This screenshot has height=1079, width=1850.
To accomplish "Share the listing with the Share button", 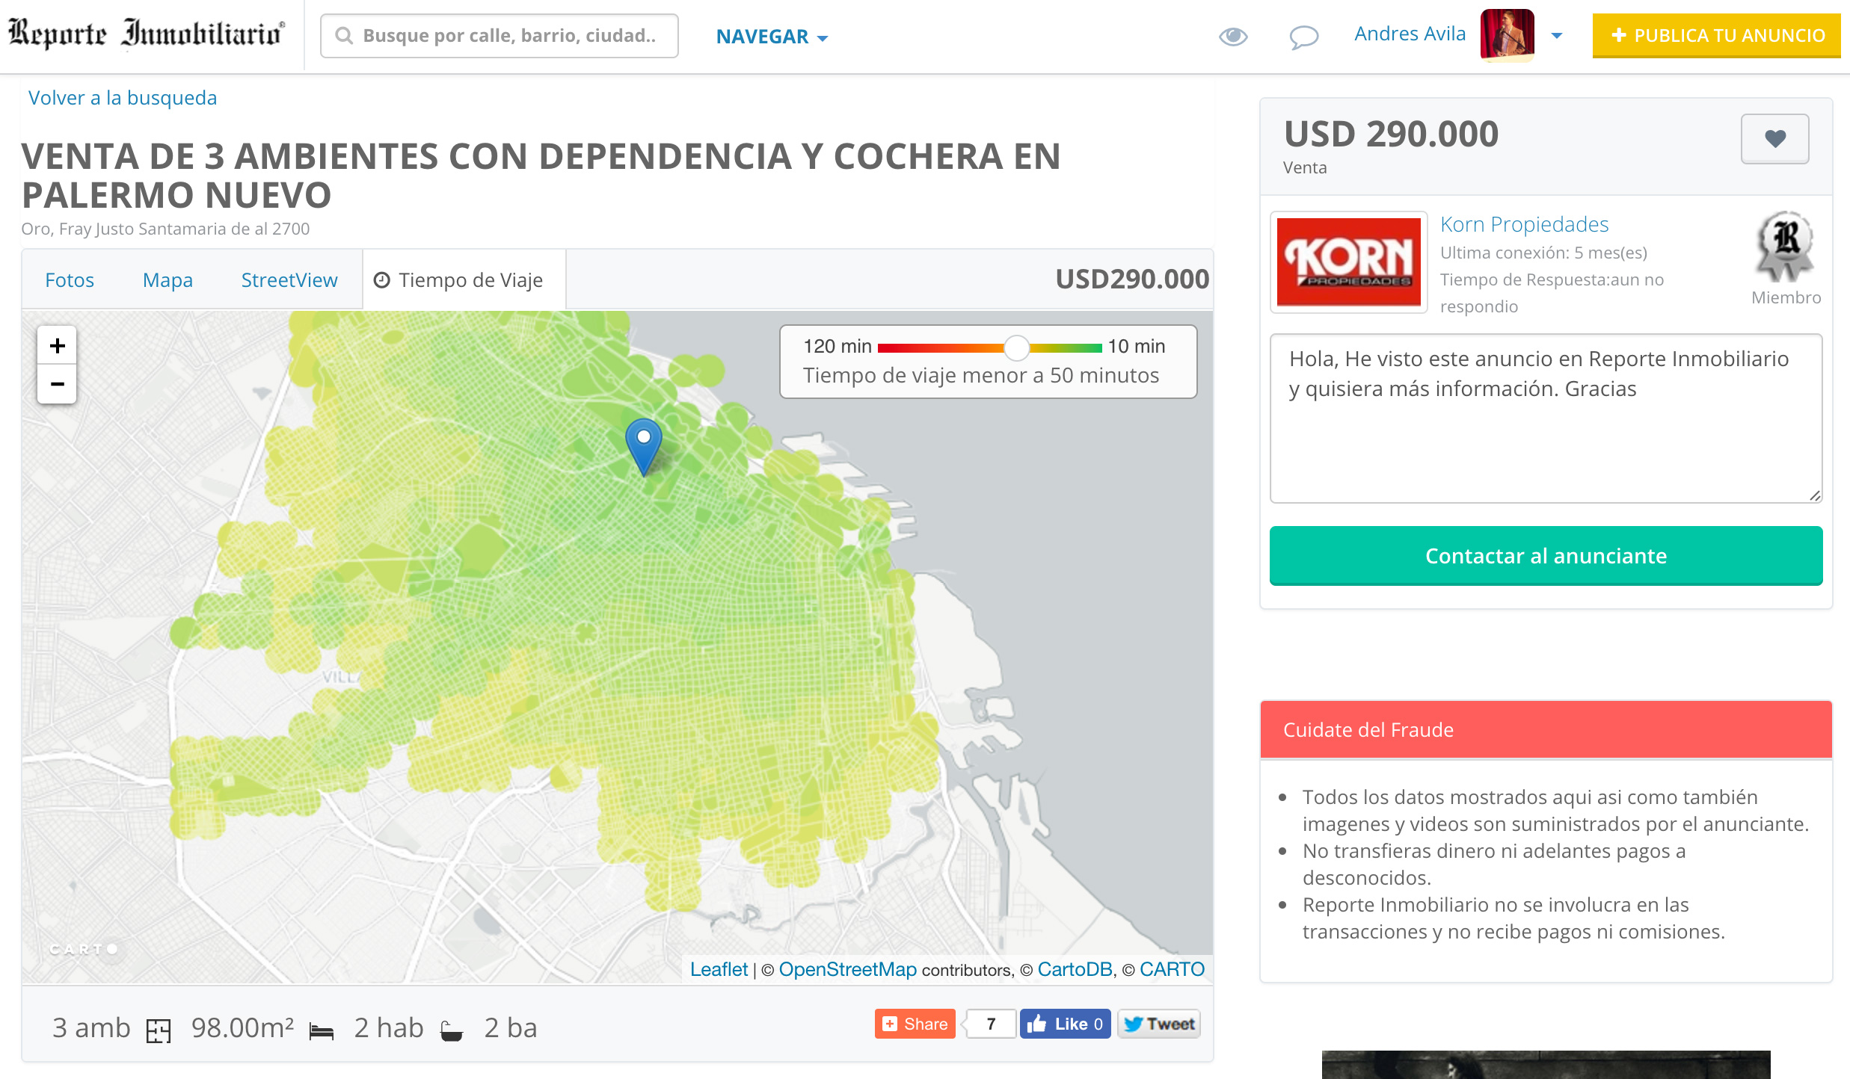I will [915, 1024].
